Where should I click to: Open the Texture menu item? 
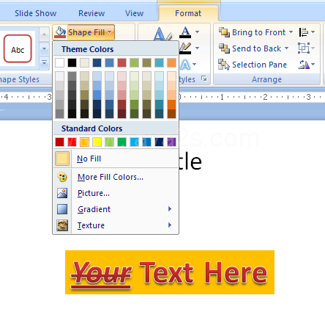(116, 225)
